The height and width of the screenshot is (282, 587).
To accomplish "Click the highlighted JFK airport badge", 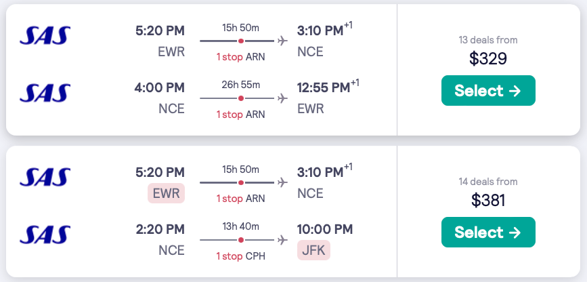I will coord(313,250).
